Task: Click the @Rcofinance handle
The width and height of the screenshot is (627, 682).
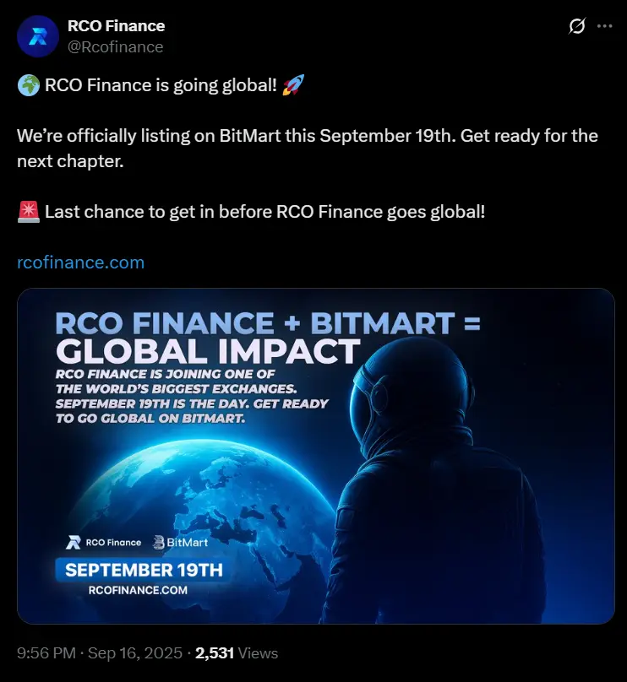Action: tap(115, 47)
